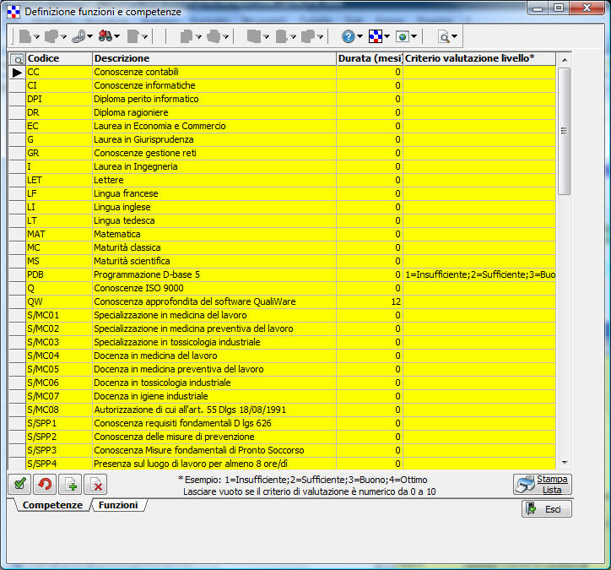Switch to the Funzioni tab
Viewport: 611px width, 570px height.
(118, 505)
